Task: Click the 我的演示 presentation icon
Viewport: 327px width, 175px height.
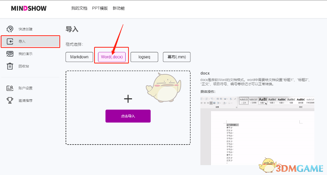Action: 10,54
